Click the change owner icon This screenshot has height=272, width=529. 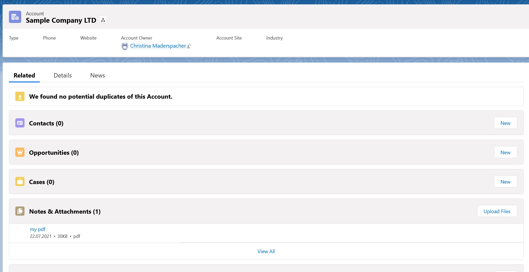coord(189,46)
